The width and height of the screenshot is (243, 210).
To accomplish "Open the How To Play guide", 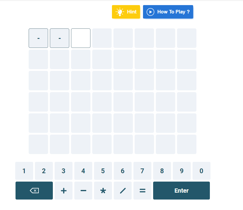I will click(x=168, y=12).
